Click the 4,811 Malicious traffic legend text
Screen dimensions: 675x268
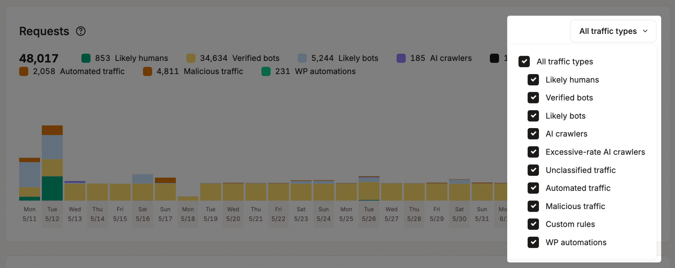point(200,71)
